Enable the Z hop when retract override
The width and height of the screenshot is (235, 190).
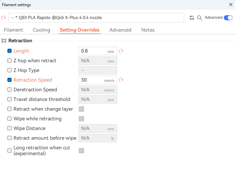[10, 61]
